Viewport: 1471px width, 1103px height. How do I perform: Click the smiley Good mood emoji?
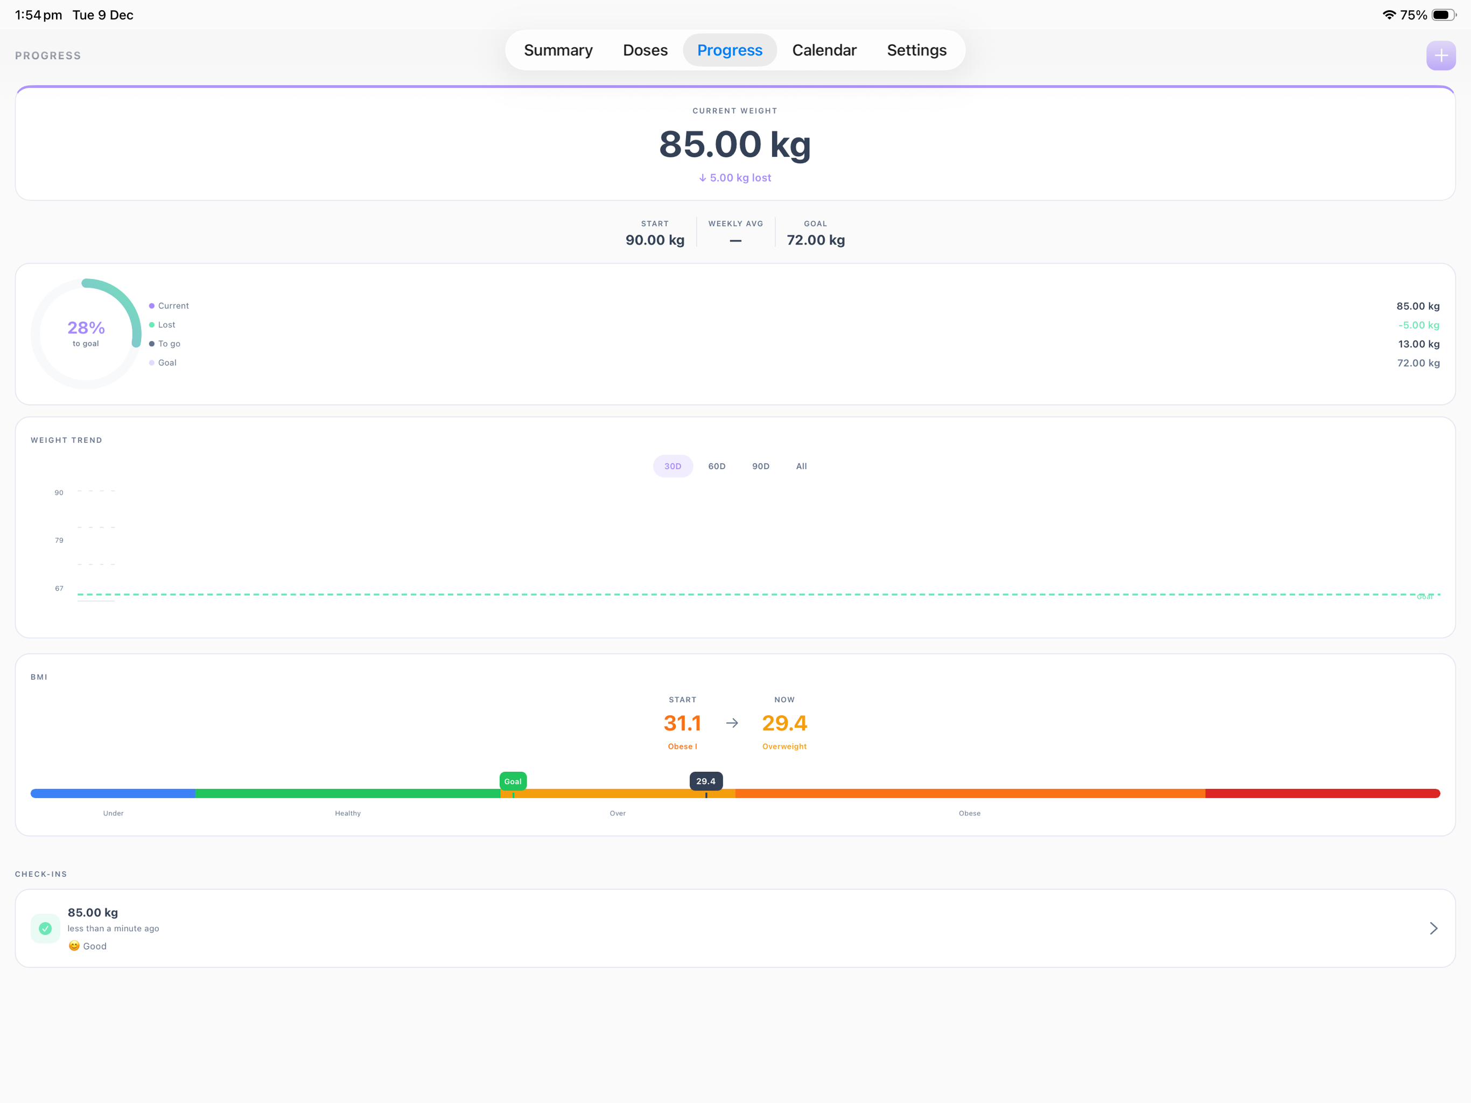pyautogui.click(x=74, y=946)
